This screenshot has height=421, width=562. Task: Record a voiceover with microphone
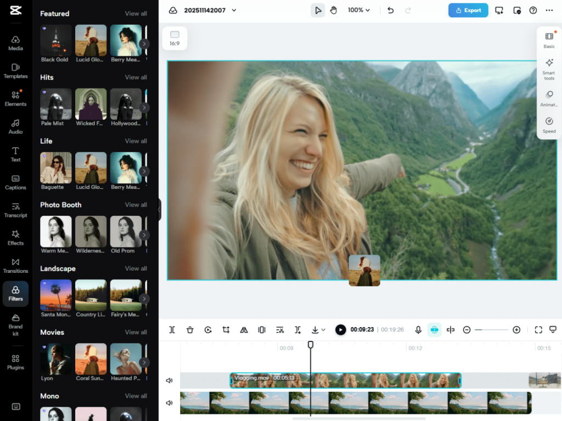418,329
